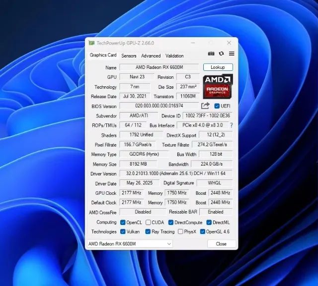This screenshot has width=318, height=286.
Task: Open the AMD Radeon RX 6600M GPU dropdown
Action: tap(130, 244)
